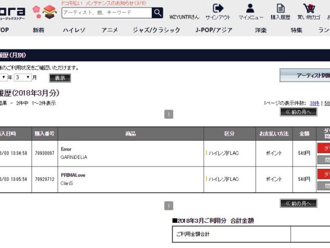Open the shopping cart icon
This screenshot has height=248, width=330.
click(309, 9)
